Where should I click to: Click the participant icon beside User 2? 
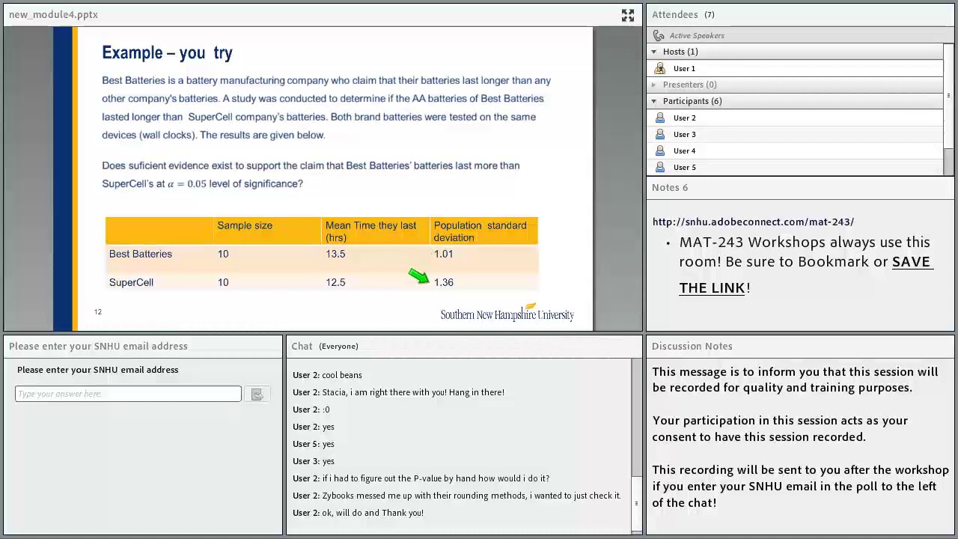coord(659,118)
